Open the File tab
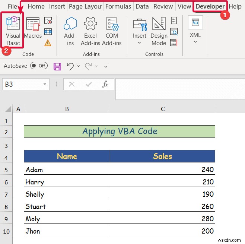Viewport: 245px width, 244px height. coord(13,6)
